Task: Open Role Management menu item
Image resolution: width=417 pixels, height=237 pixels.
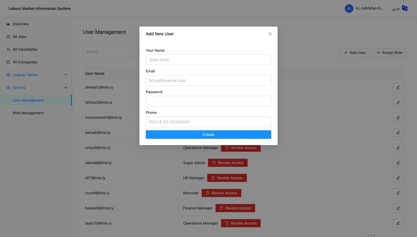Action: click(28, 113)
